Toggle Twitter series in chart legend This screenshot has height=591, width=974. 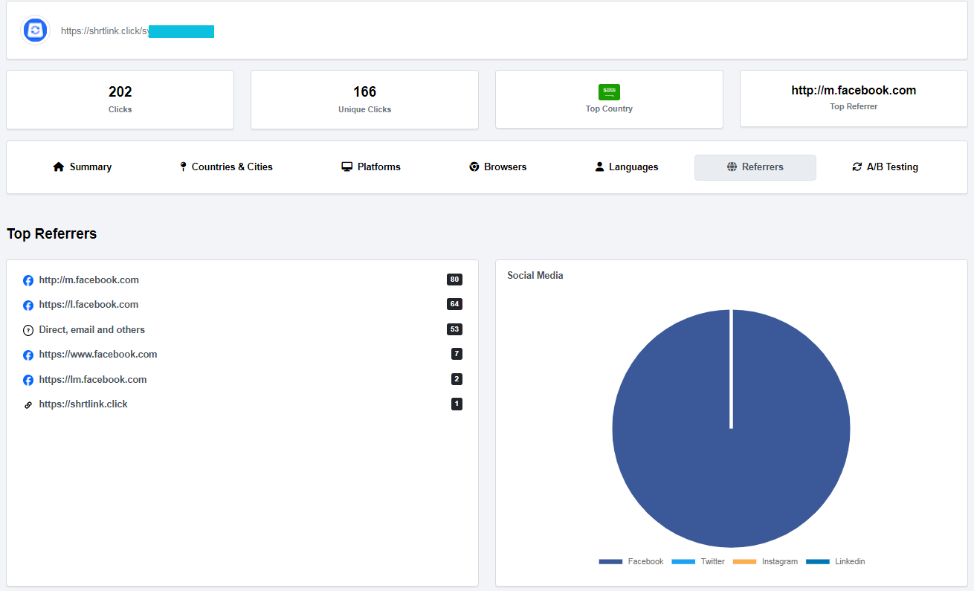(x=699, y=562)
